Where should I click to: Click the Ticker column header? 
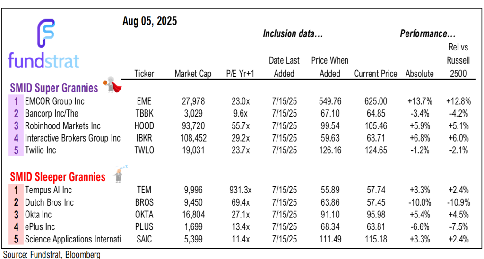[x=144, y=74]
